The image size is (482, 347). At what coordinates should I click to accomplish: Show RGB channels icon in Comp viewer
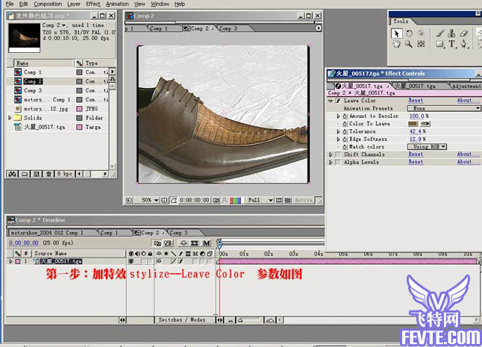(x=235, y=201)
